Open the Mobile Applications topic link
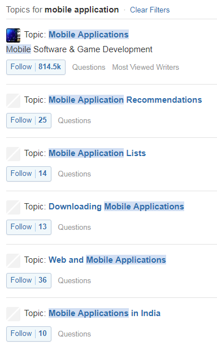Image resolution: width=217 pixels, height=349 pixels. tap(89, 35)
